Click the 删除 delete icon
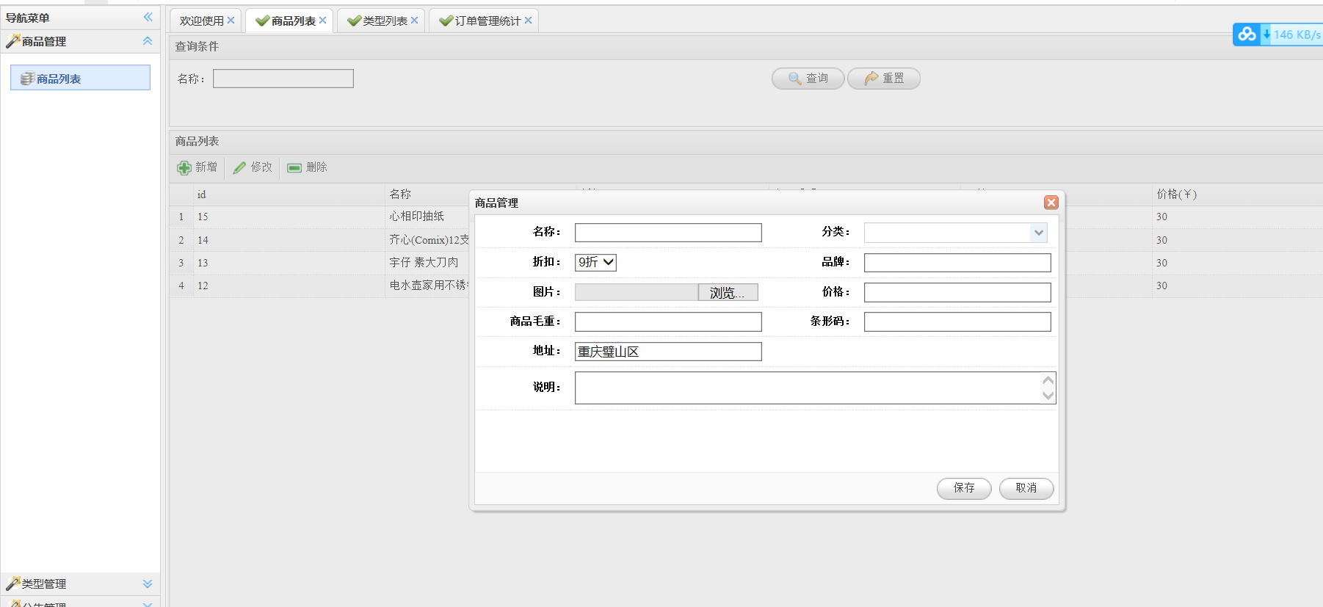Screen dimensions: 1323x607 tap(294, 168)
